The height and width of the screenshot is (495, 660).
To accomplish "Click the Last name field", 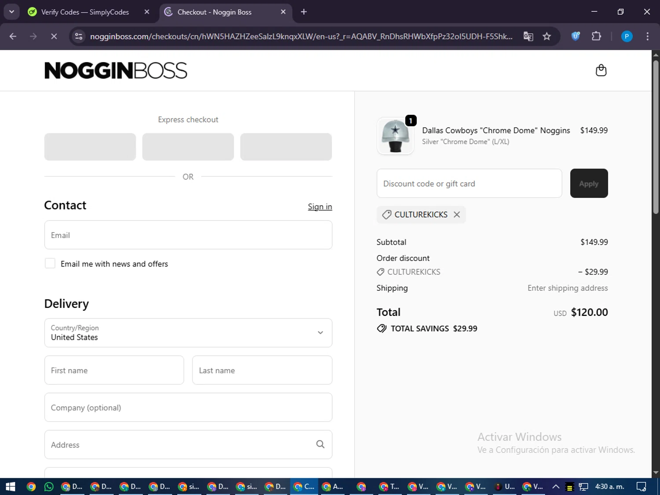I will [x=262, y=370].
